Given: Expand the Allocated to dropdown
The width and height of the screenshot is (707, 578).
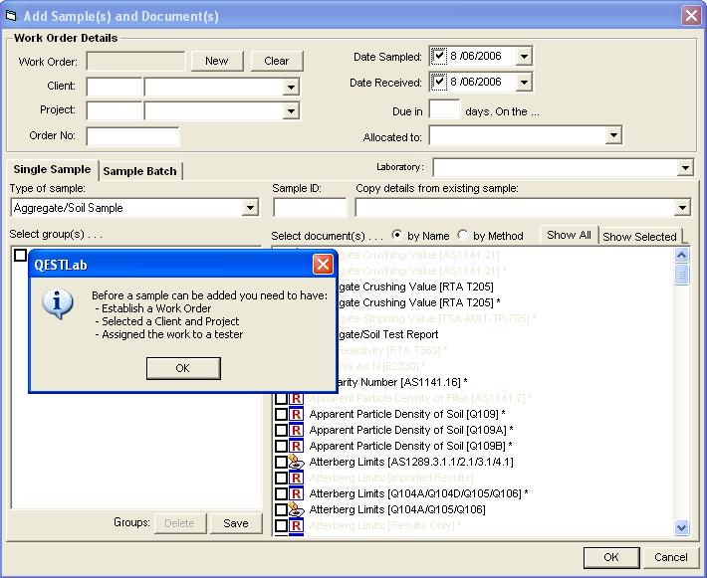Looking at the screenshot, I should click(613, 136).
